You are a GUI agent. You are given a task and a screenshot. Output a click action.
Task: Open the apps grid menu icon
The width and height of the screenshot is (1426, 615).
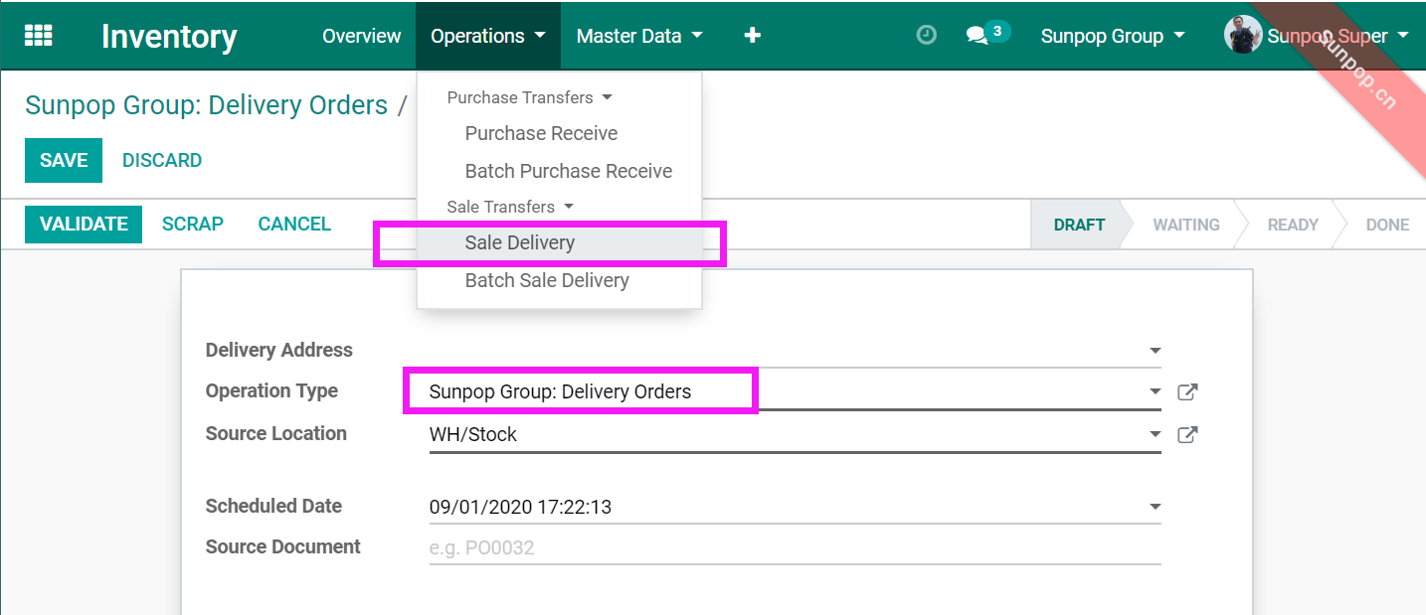39,36
